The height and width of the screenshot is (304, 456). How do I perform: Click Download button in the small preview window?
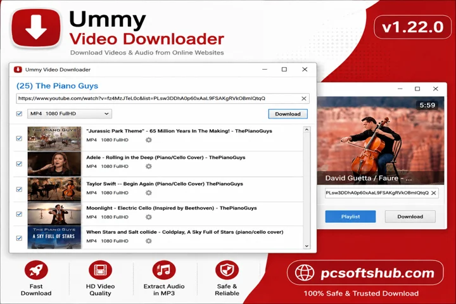click(410, 217)
